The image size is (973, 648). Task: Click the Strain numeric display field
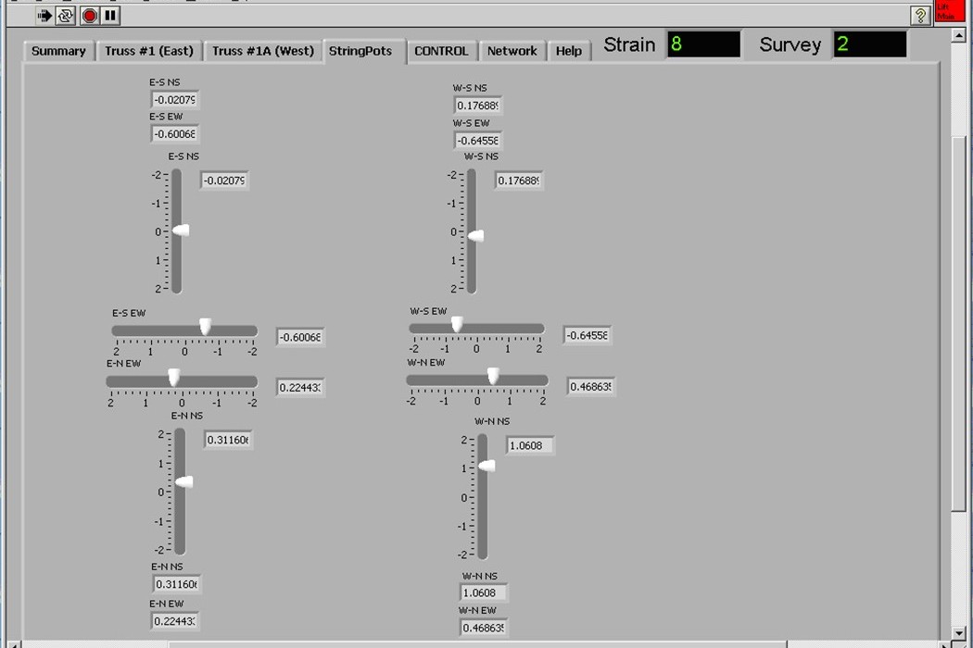[x=703, y=44]
